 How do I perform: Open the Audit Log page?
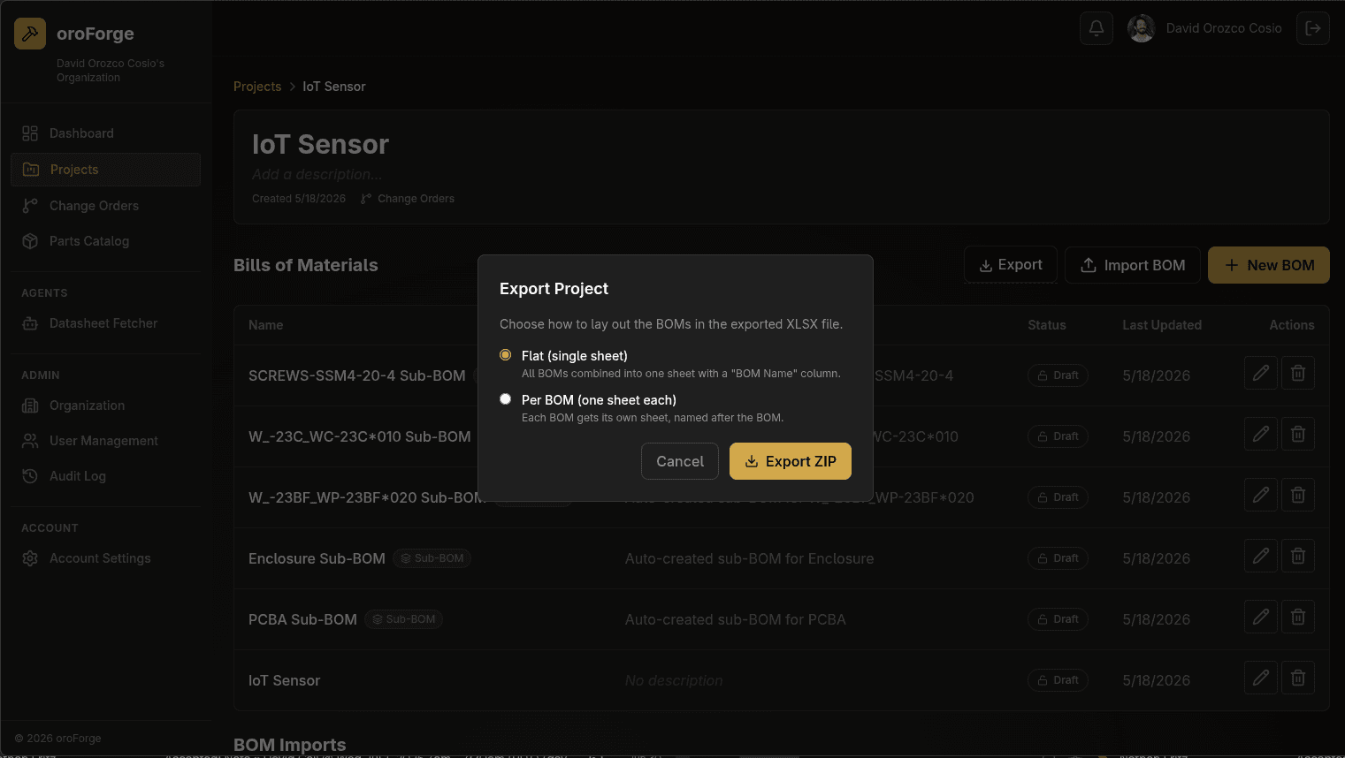[106, 476]
